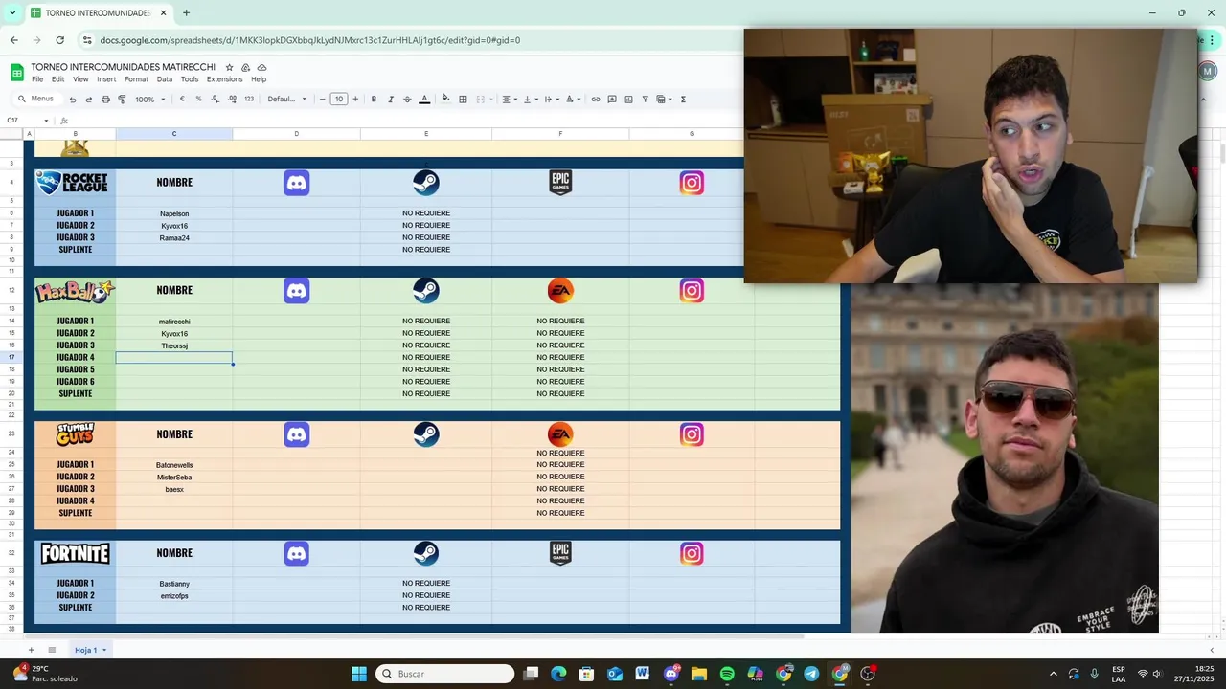Click the move to folder icon
Image resolution: width=1226 pixels, height=689 pixels.
click(x=245, y=67)
